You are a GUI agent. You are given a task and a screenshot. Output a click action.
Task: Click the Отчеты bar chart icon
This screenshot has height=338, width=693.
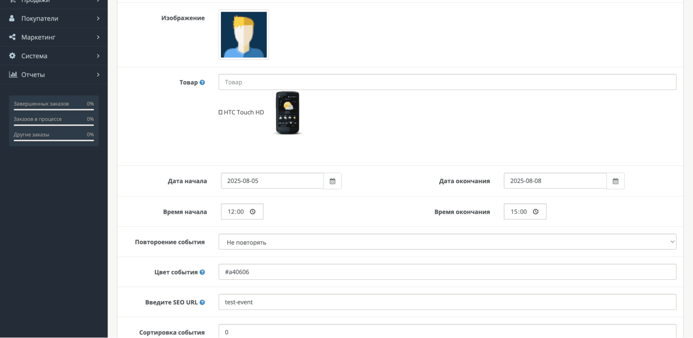click(13, 74)
